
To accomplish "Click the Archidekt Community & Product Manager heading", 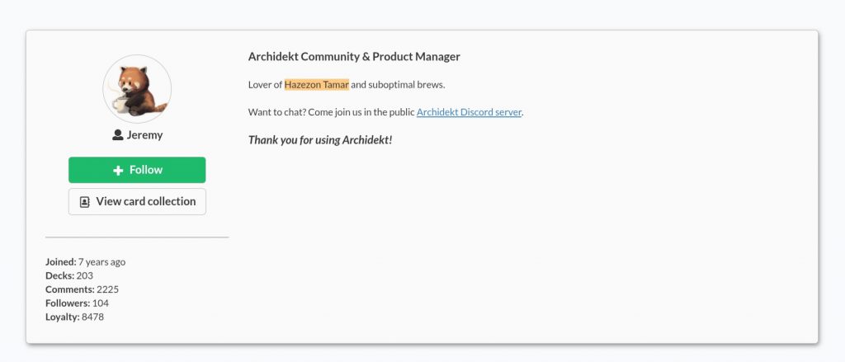I will tap(354, 57).
